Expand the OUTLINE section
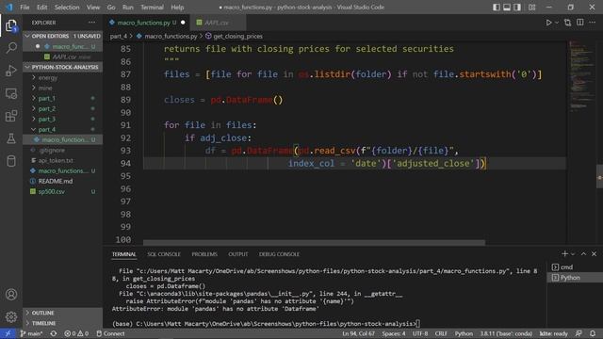 63,313
